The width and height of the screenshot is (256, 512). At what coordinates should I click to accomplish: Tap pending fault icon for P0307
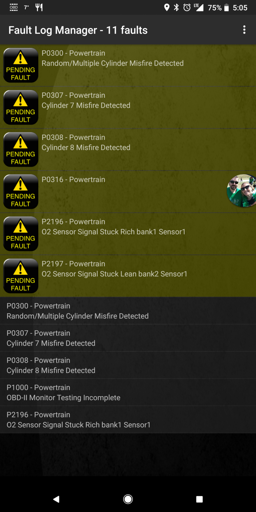[21, 108]
